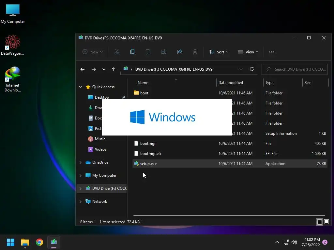Click the Cut scissors icon in toolbar

[x=117, y=52]
